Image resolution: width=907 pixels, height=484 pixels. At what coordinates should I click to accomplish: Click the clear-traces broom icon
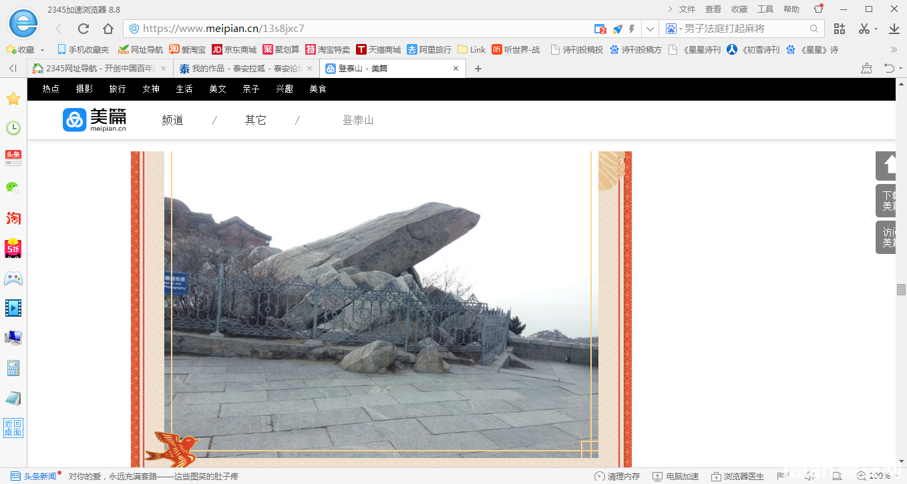866,69
